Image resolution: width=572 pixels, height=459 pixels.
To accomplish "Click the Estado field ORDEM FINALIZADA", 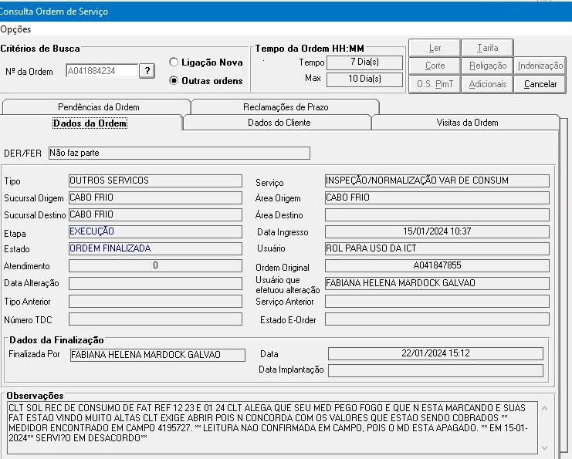I will [155, 248].
